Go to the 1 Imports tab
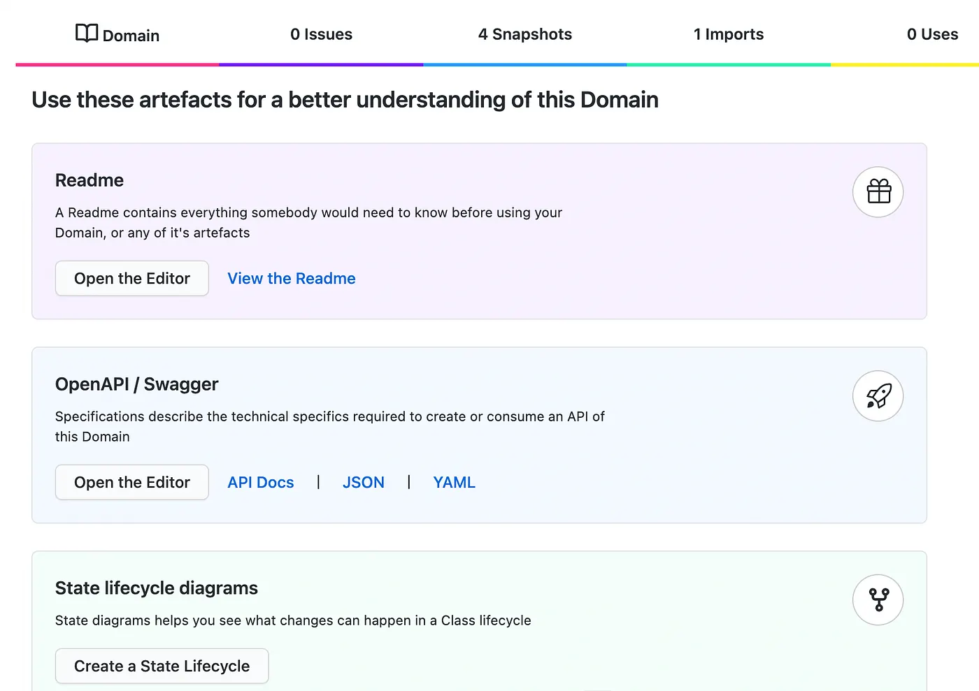 [x=729, y=34]
